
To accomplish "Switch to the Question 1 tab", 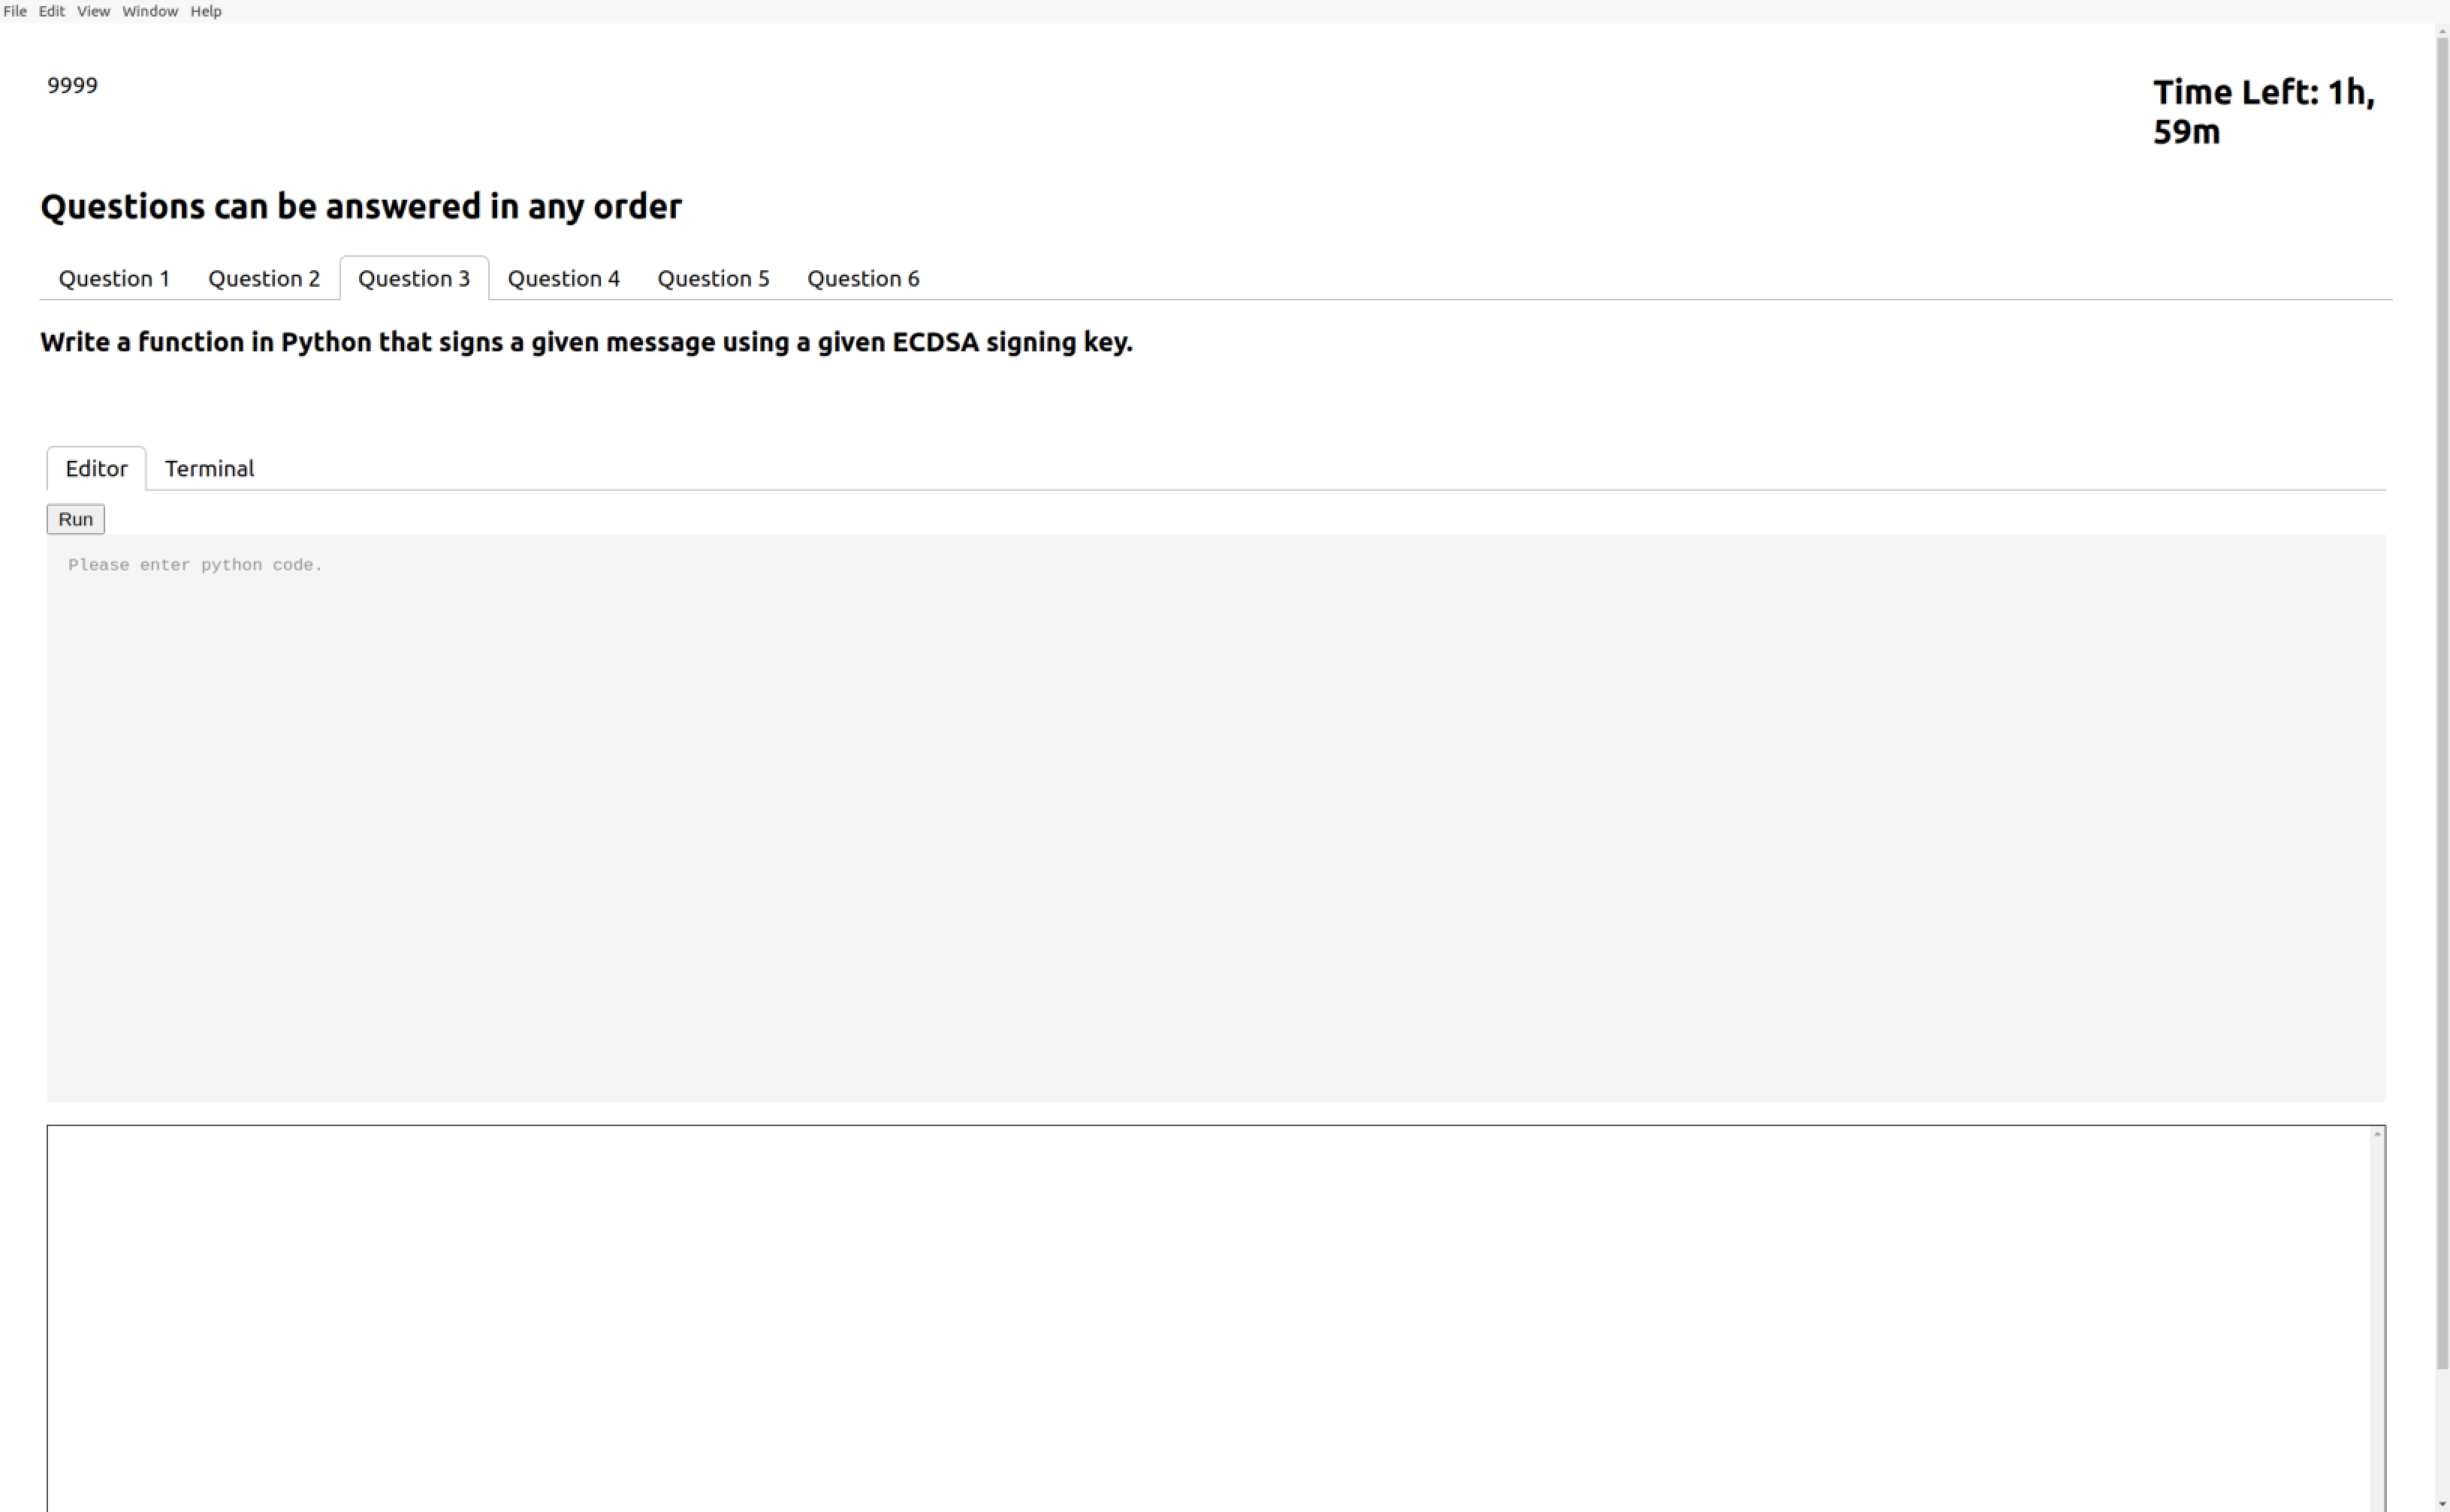I will pos(114,278).
